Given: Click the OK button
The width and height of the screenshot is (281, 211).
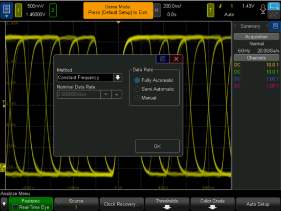Looking at the screenshot, I should (157, 147).
